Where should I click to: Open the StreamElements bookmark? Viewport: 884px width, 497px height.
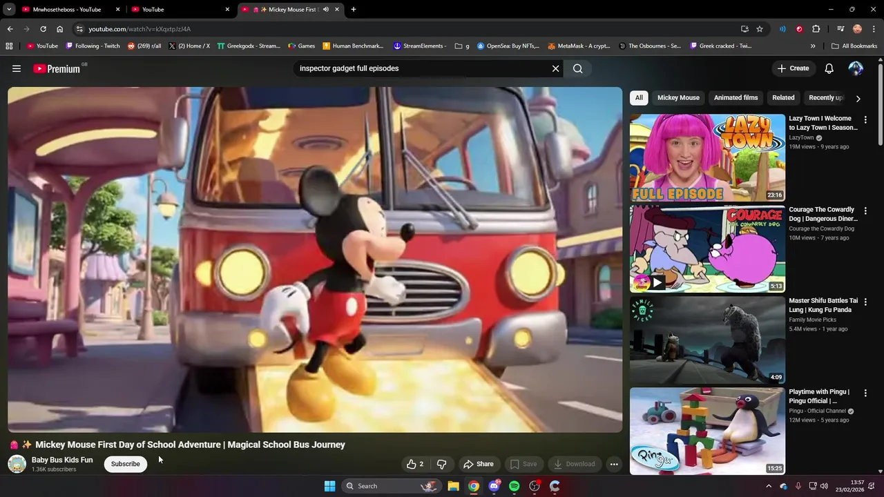click(419, 46)
